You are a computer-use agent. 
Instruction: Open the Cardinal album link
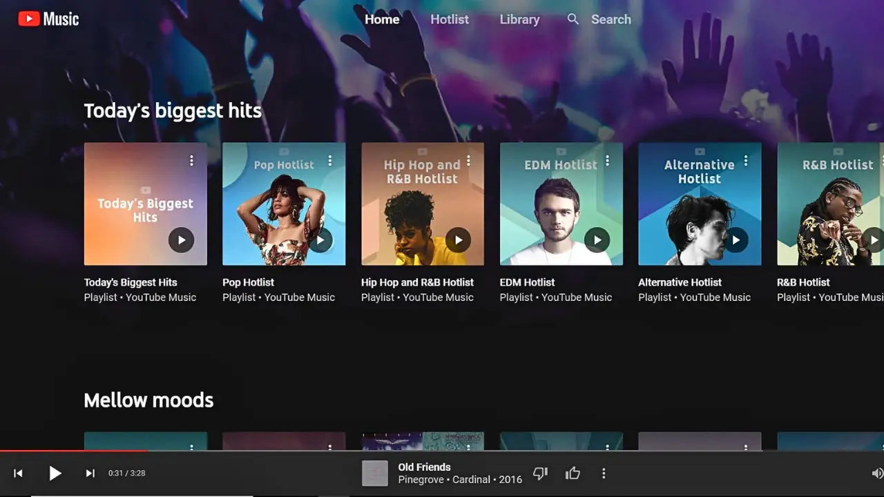coord(472,480)
